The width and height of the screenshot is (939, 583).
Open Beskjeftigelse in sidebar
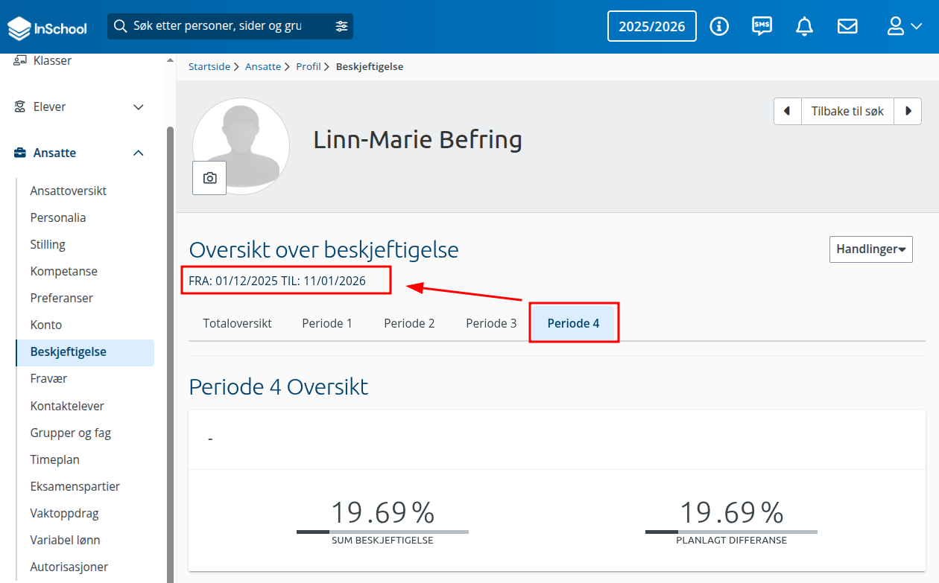[x=85, y=351]
